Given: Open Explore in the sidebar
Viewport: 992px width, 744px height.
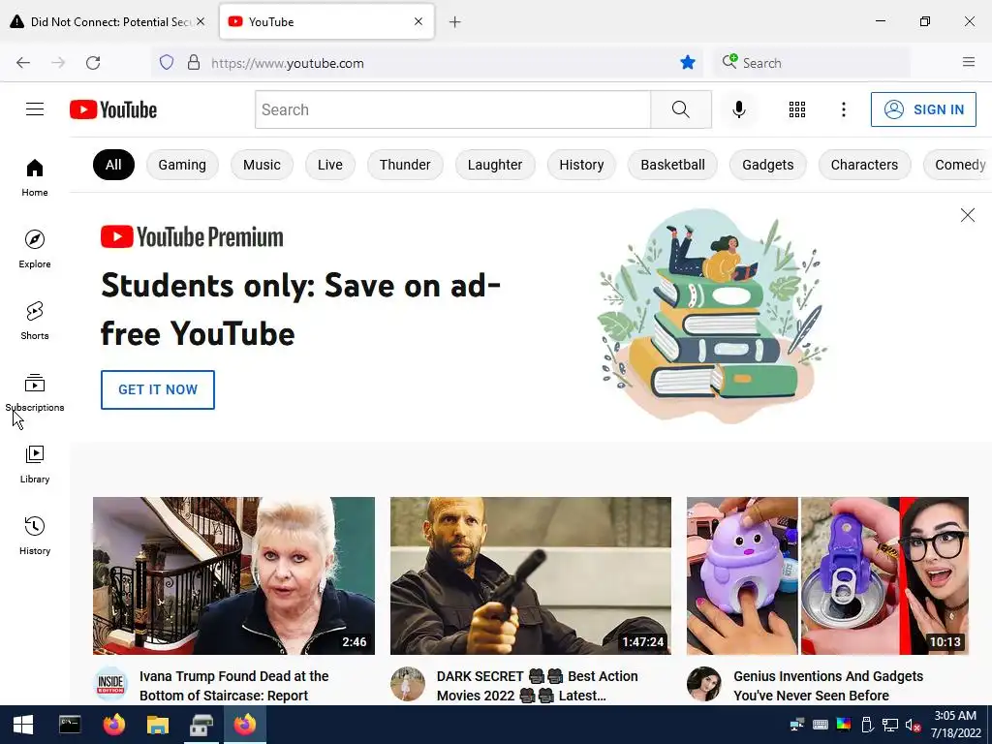Looking at the screenshot, I should click(35, 249).
